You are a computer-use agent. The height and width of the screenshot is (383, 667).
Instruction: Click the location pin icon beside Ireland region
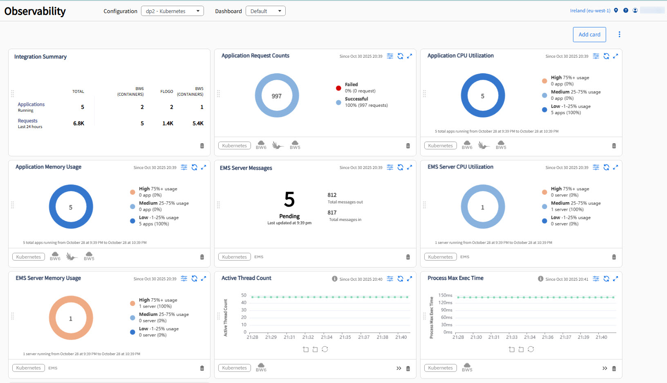[616, 11]
